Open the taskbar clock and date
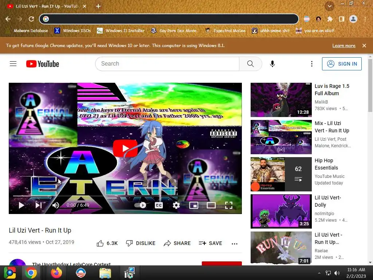The width and height of the screenshot is (373, 280). pos(356,273)
